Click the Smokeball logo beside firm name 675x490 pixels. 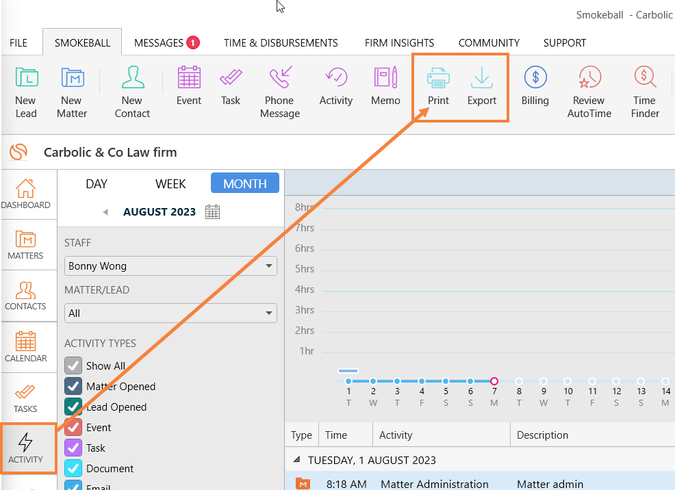(18, 152)
